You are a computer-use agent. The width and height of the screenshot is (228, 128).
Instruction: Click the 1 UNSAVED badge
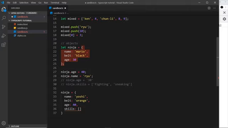click(31, 13)
